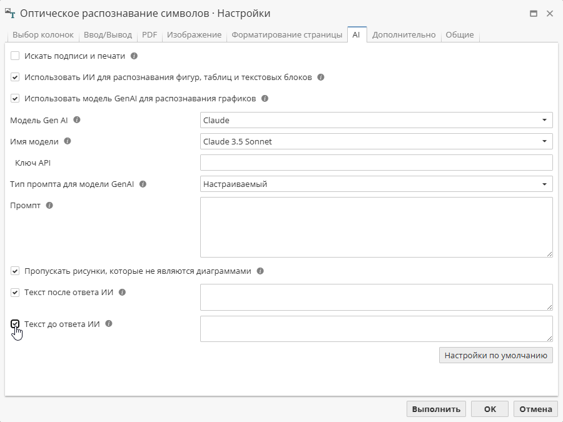
Task: Click the info icon beside "Модель Gen AI"
Action: [76, 120]
